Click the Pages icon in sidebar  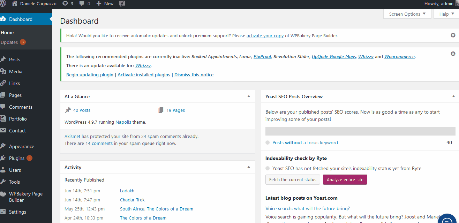(x=3, y=95)
